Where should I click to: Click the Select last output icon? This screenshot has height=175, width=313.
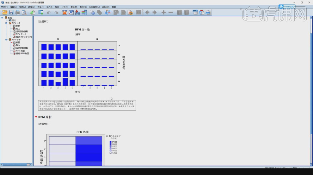(108, 12)
